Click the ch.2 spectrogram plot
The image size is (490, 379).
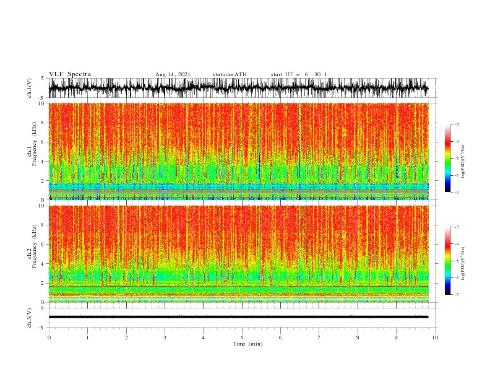[x=239, y=254]
